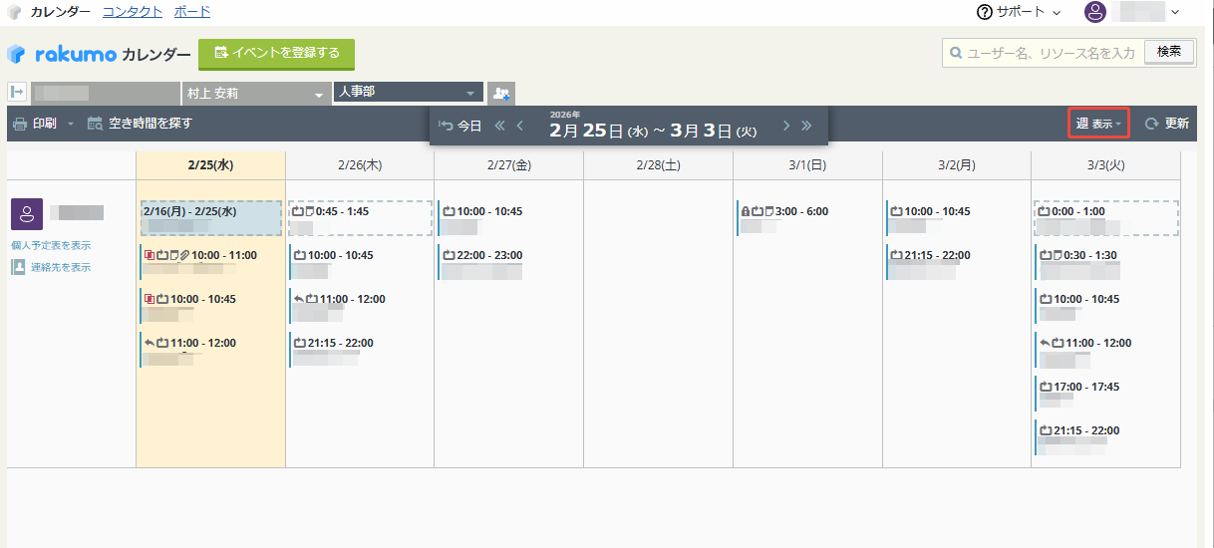The height and width of the screenshot is (548, 1214).
Task: Jump to 今日
Action: pos(460,126)
